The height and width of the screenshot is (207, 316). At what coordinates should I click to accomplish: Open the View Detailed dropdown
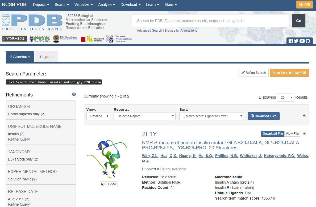[x=98, y=116]
